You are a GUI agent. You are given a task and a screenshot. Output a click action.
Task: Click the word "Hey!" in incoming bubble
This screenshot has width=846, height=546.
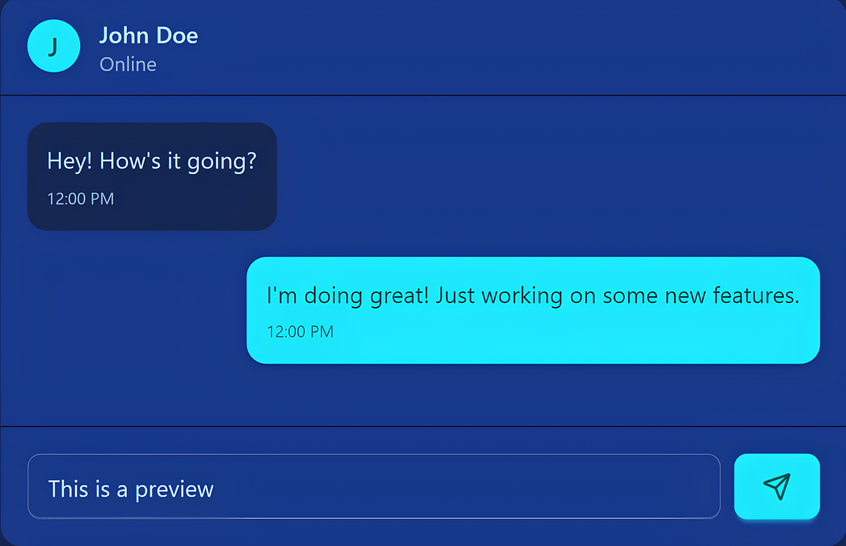pos(69,161)
